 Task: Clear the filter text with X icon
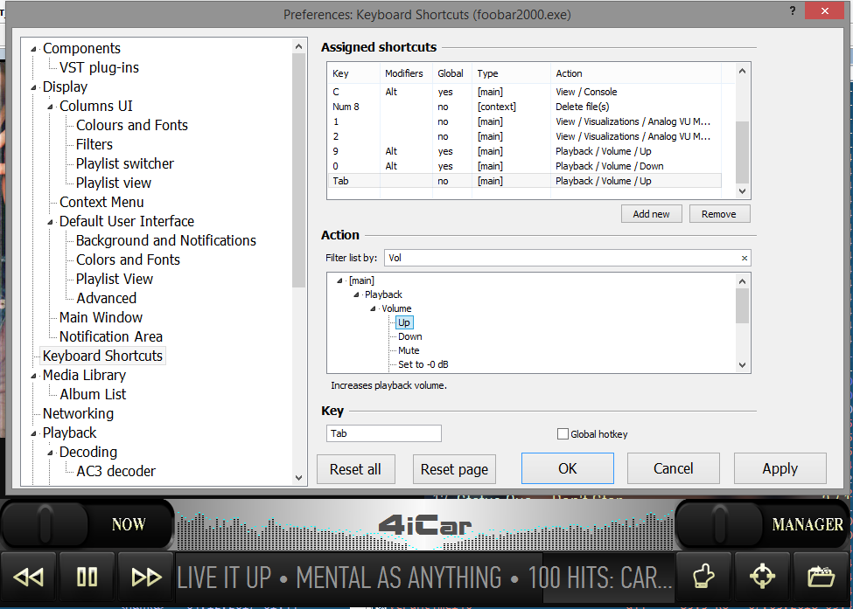[x=745, y=259]
